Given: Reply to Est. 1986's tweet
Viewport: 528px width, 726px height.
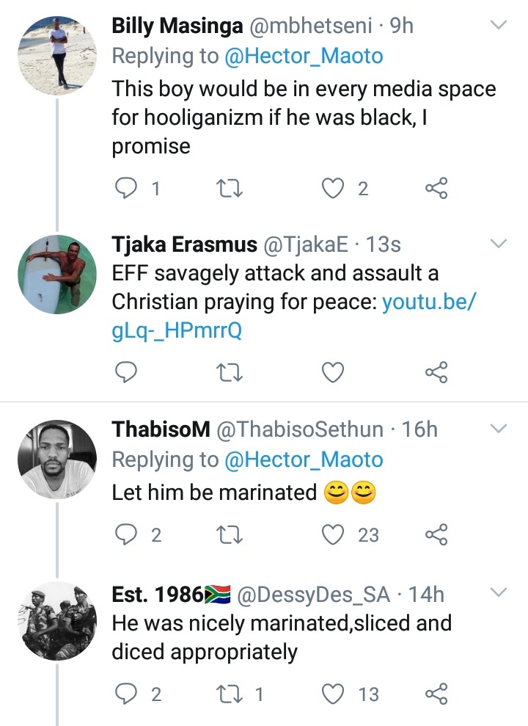Looking at the screenshot, I should (125, 694).
